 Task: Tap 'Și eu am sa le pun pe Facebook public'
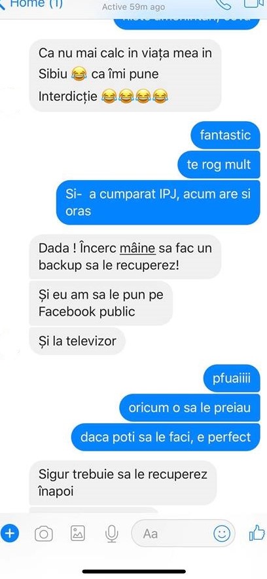pyautogui.click(x=101, y=303)
